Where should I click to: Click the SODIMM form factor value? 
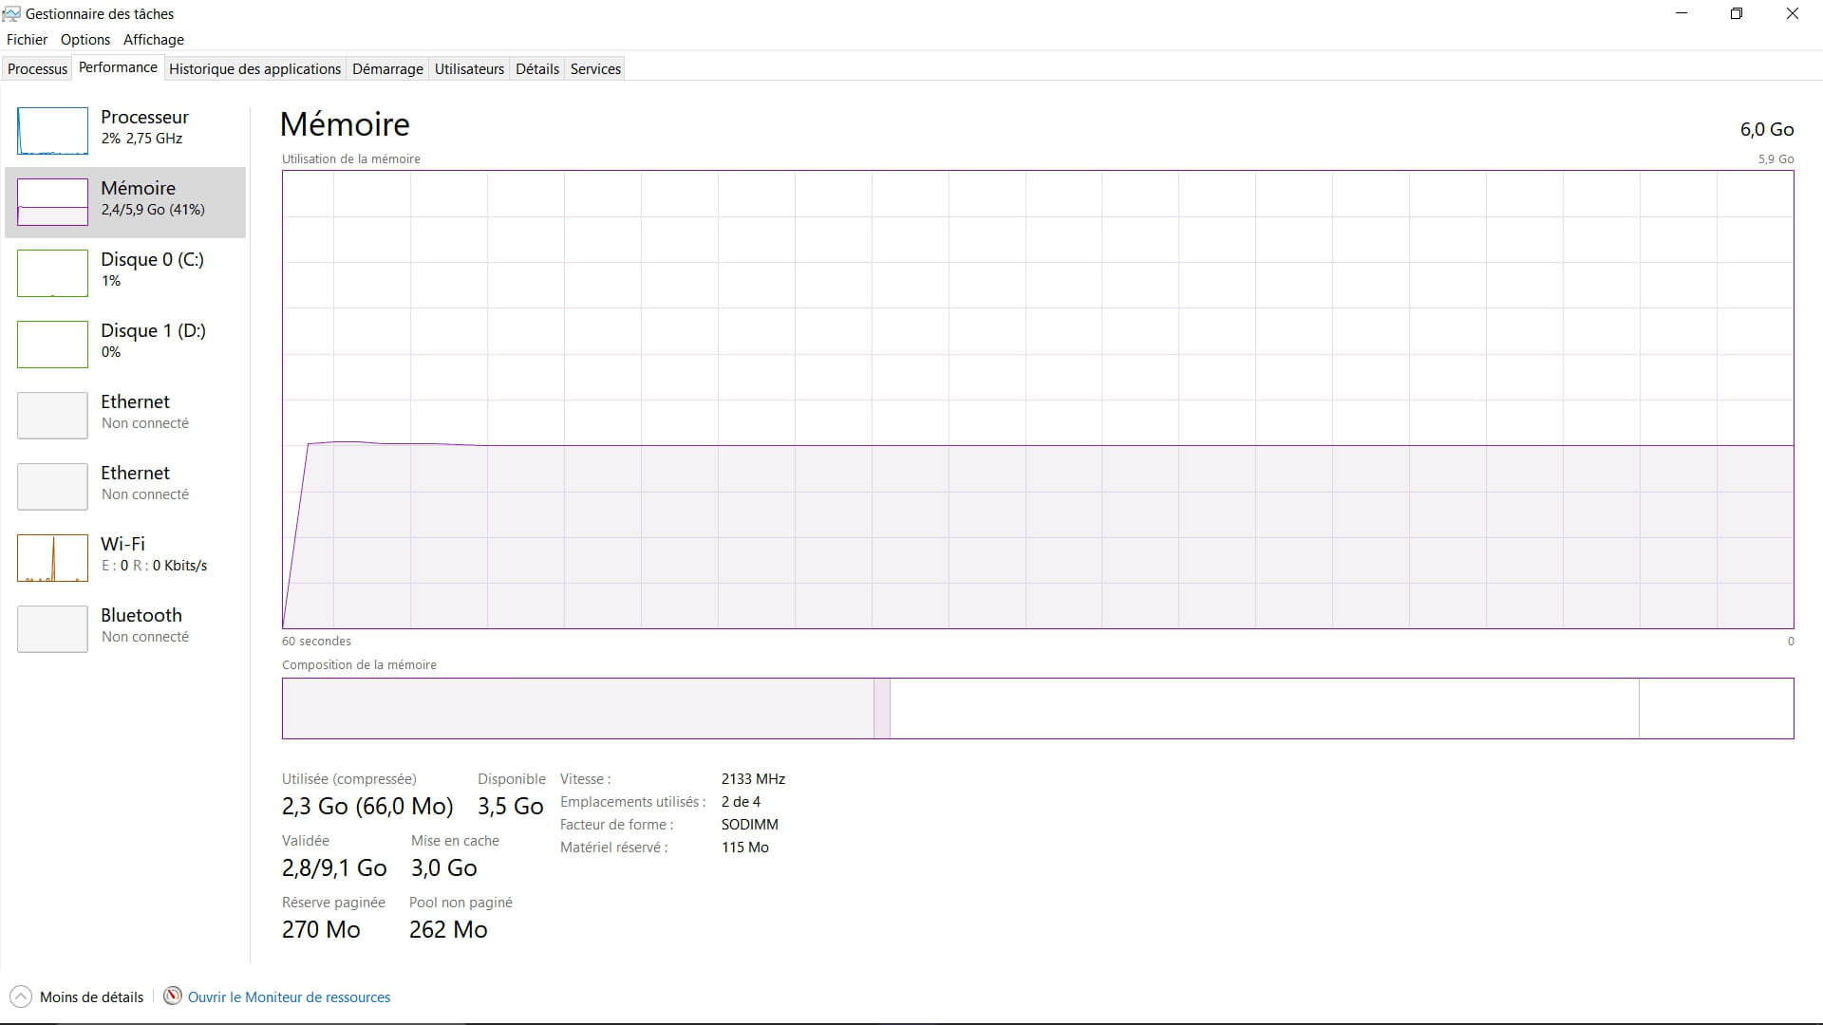tap(749, 825)
